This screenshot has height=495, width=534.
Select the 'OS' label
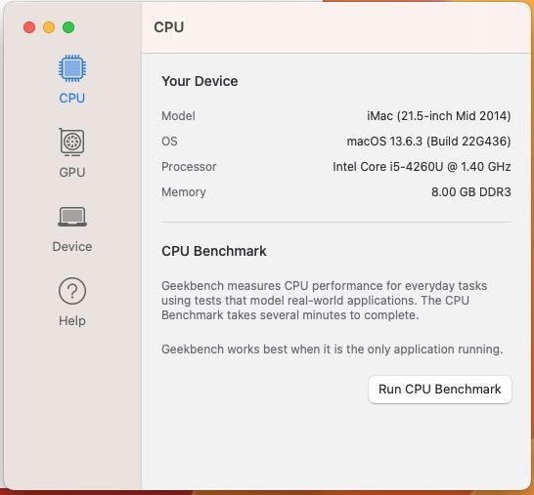point(169,142)
